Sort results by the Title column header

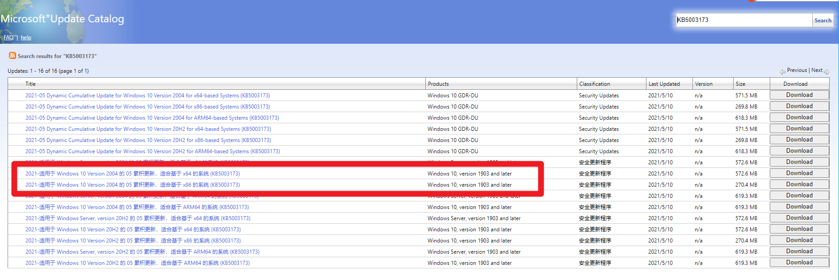tap(30, 84)
